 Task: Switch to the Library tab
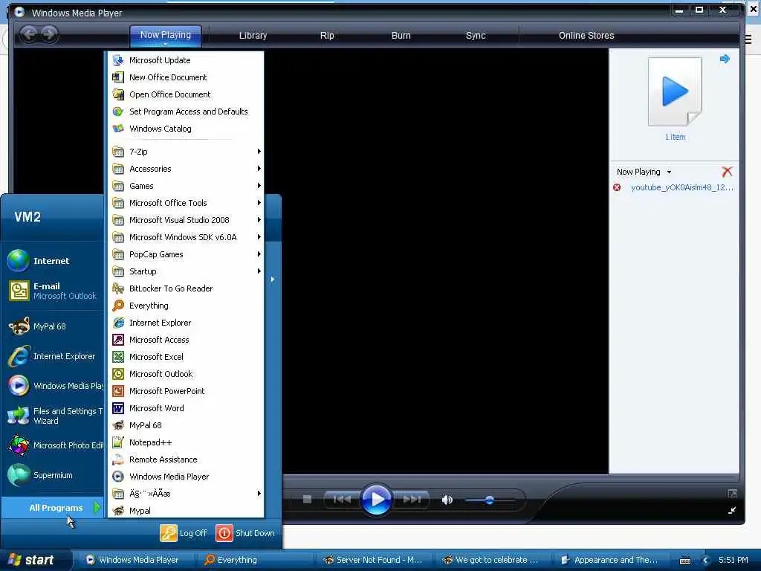click(x=253, y=36)
